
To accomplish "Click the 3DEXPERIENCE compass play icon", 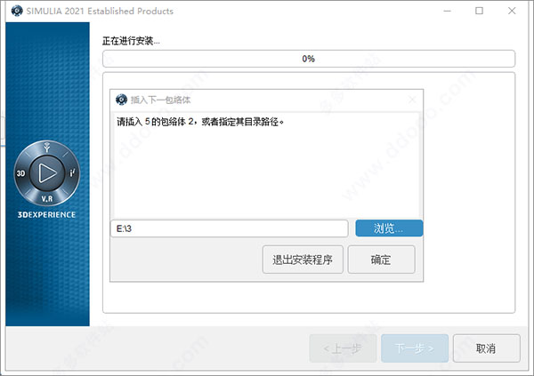I will pos(47,173).
